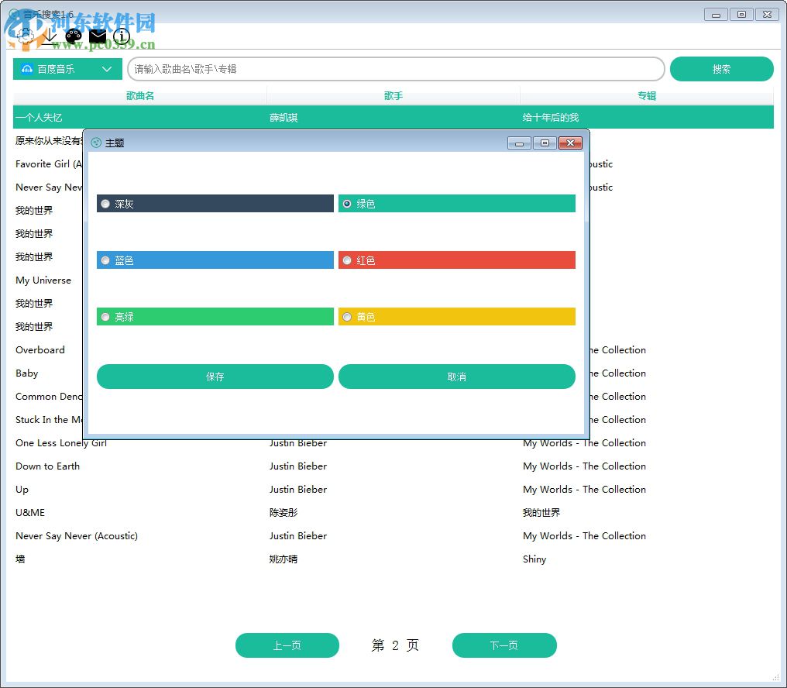
Task: Select the 绿色 green theme radio
Action: 347,204
